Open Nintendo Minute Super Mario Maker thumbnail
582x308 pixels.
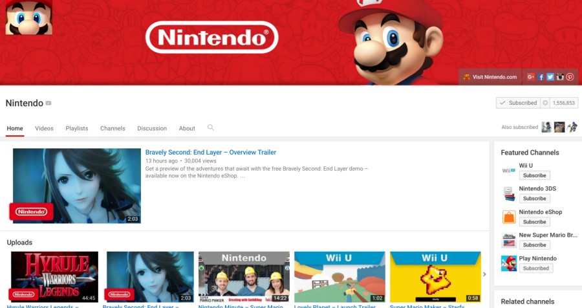244,277
